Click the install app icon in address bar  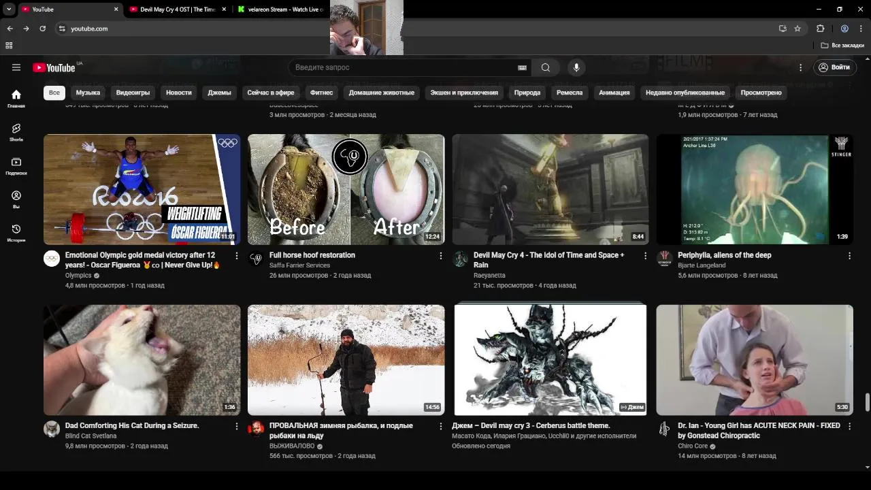(x=783, y=29)
